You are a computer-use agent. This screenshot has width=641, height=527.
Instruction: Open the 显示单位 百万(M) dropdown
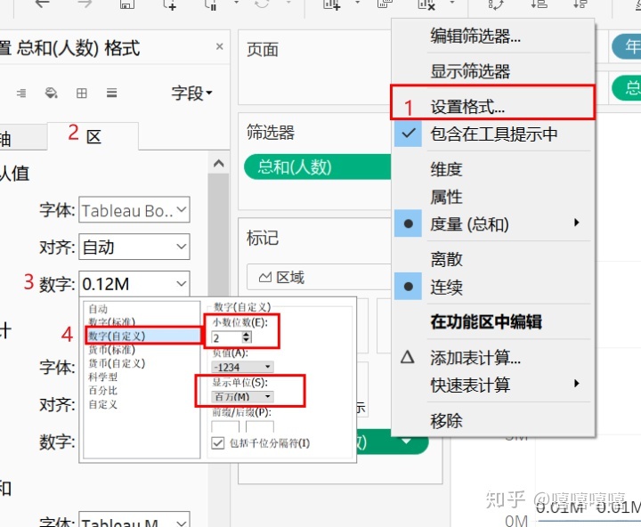(x=242, y=396)
